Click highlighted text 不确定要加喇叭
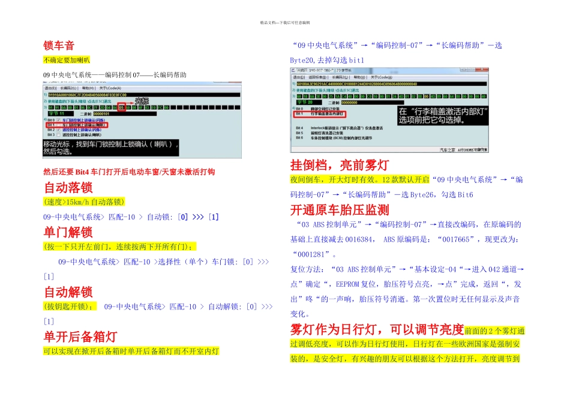 click(x=66, y=60)
